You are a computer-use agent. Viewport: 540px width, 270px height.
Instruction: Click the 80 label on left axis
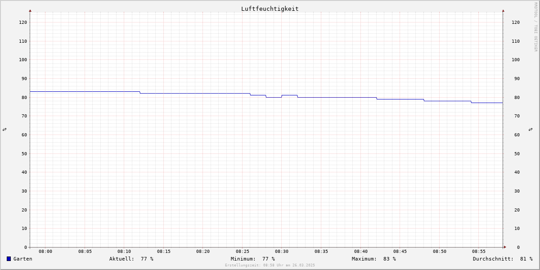tap(24, 97)
